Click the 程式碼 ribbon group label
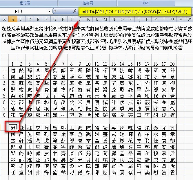This screenshot has height=180, width=193. tap(25, 3)
